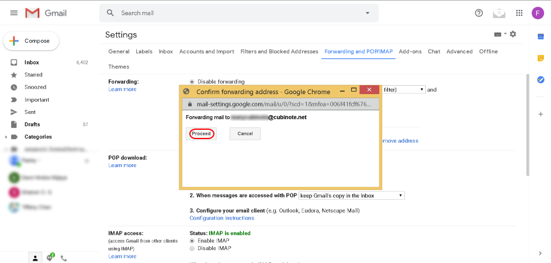Click the settings page vertical scrollbar

coord(528,125)
